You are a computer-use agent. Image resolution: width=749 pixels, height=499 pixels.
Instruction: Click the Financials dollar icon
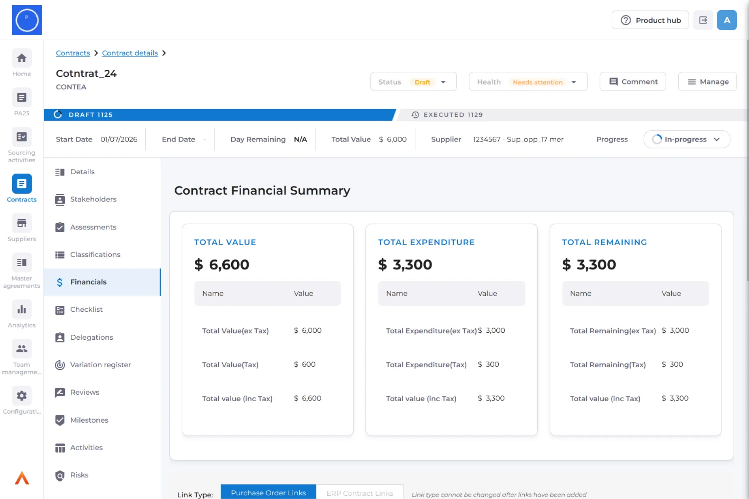[x=60, y=282]
